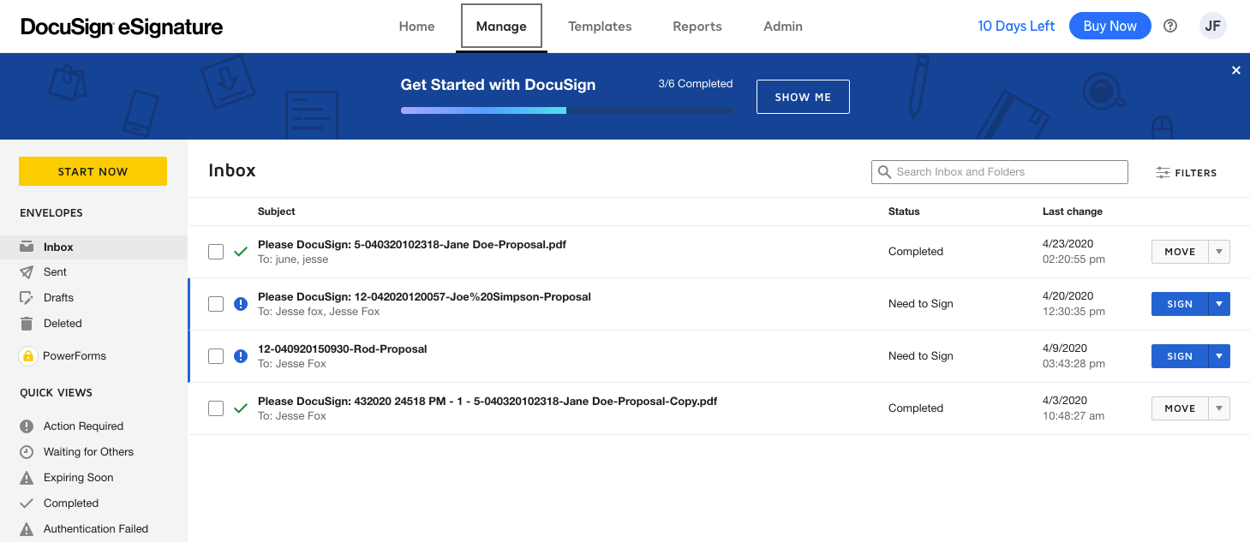
Task: Open the JF user avatar menu
Action: 1212,26
